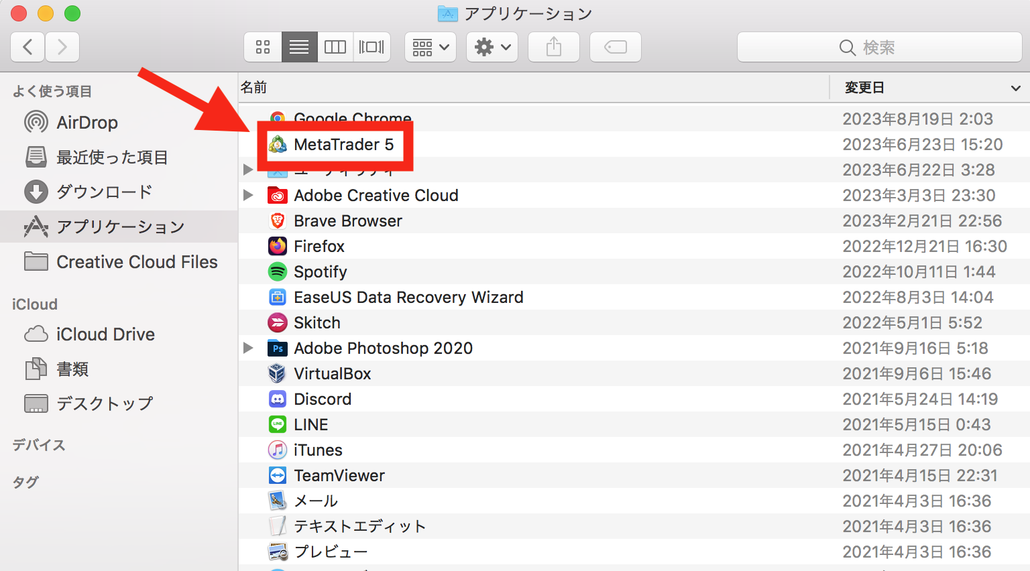Expand the Adobe Photoshop 2020 folder
This screenshot has height=571, width=1030.
click(x=248, y=348)
